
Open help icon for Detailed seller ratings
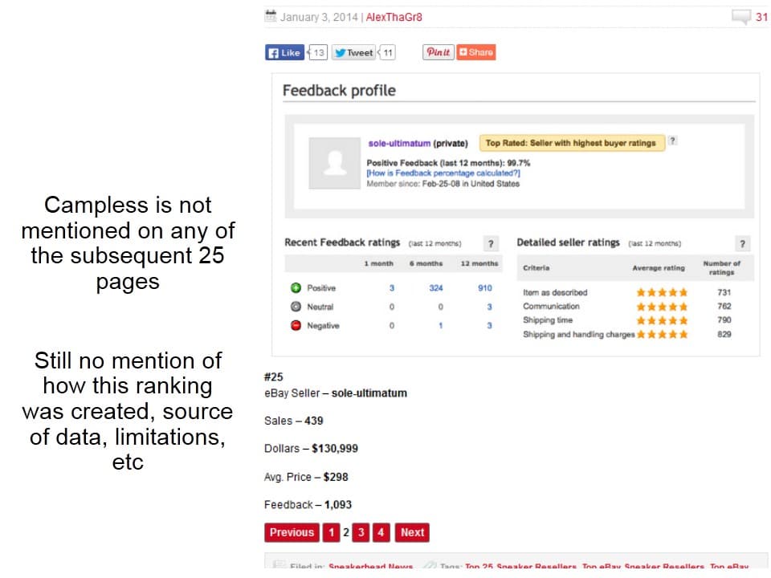742,243
